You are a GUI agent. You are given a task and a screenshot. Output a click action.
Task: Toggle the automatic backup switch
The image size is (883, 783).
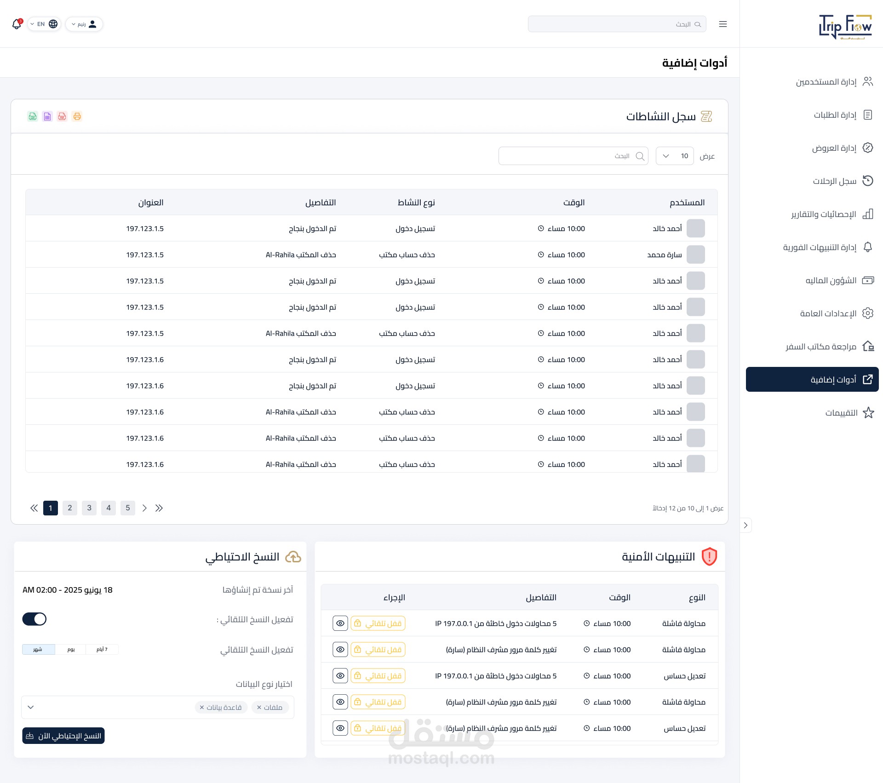coord(34,619)
